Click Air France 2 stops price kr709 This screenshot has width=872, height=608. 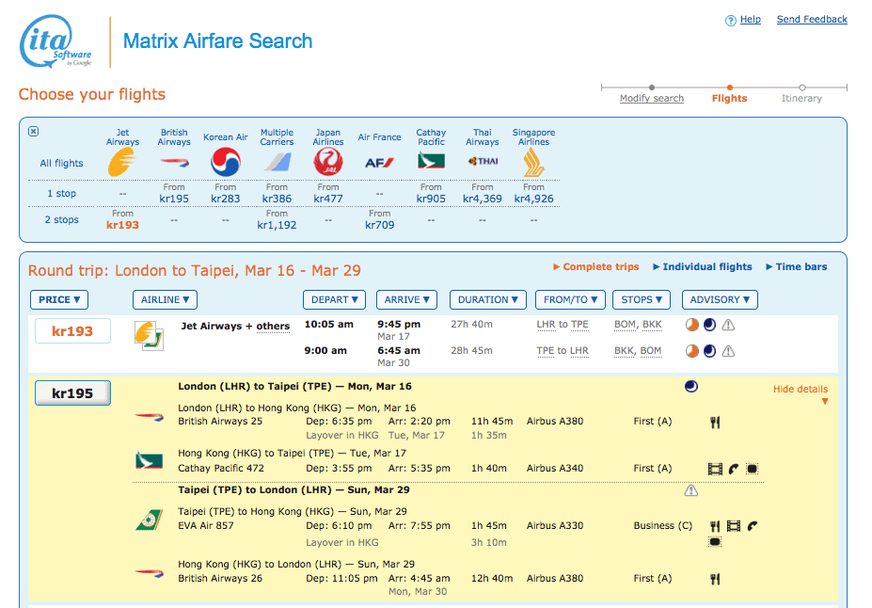coord(380,225)
